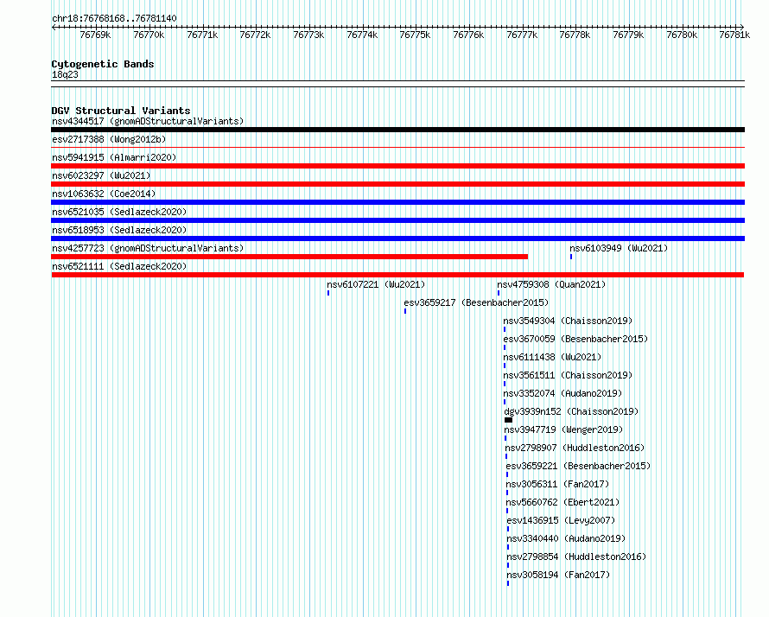Click the thin red esv2717388 variant line

[x=397, y=147]
